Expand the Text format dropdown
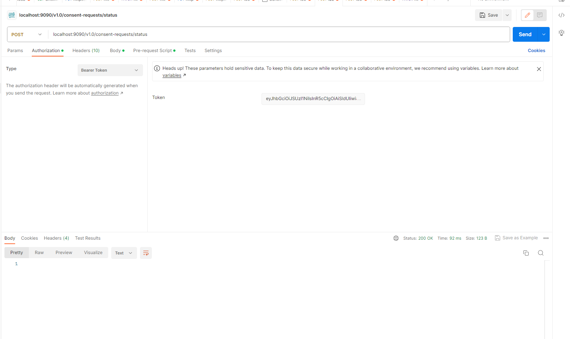 [124, 253]
